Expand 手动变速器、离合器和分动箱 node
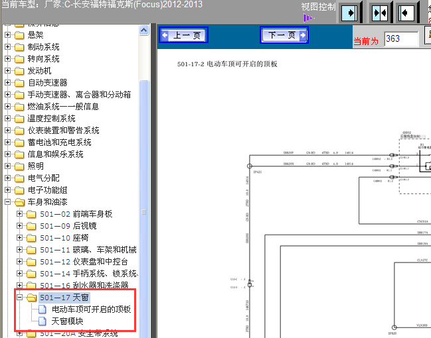The image size is (431, 338). [8, 95]
